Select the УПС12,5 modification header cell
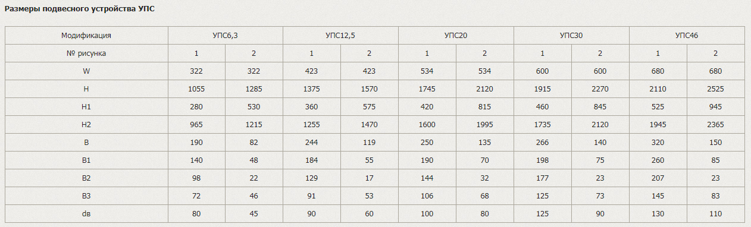 click(340, 36)
